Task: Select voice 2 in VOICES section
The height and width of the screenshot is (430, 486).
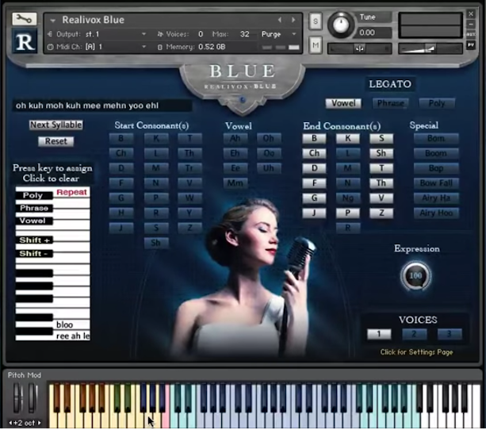Action: pyautogui.click(x=414, y=334)
